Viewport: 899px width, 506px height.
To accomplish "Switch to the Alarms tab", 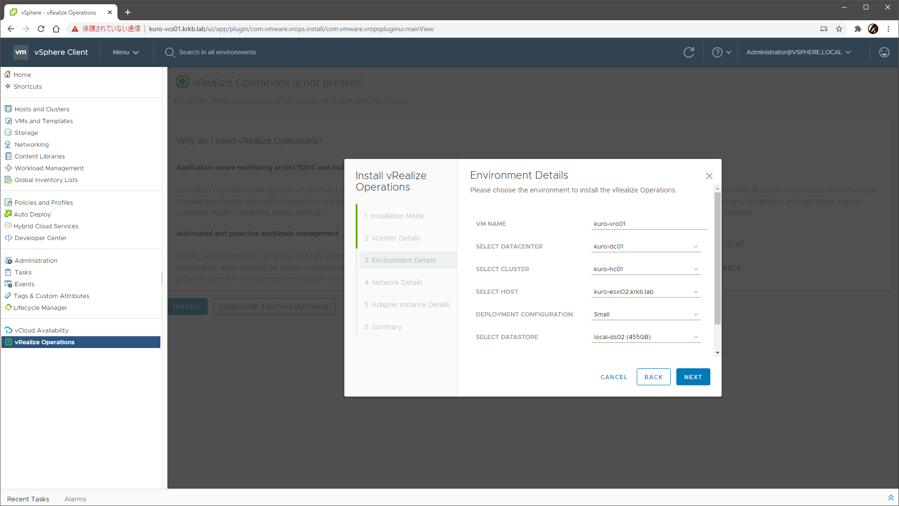I will click(x=75, y=499).
